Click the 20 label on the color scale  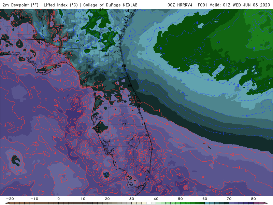pyautogui.click(x=107, y=199)
